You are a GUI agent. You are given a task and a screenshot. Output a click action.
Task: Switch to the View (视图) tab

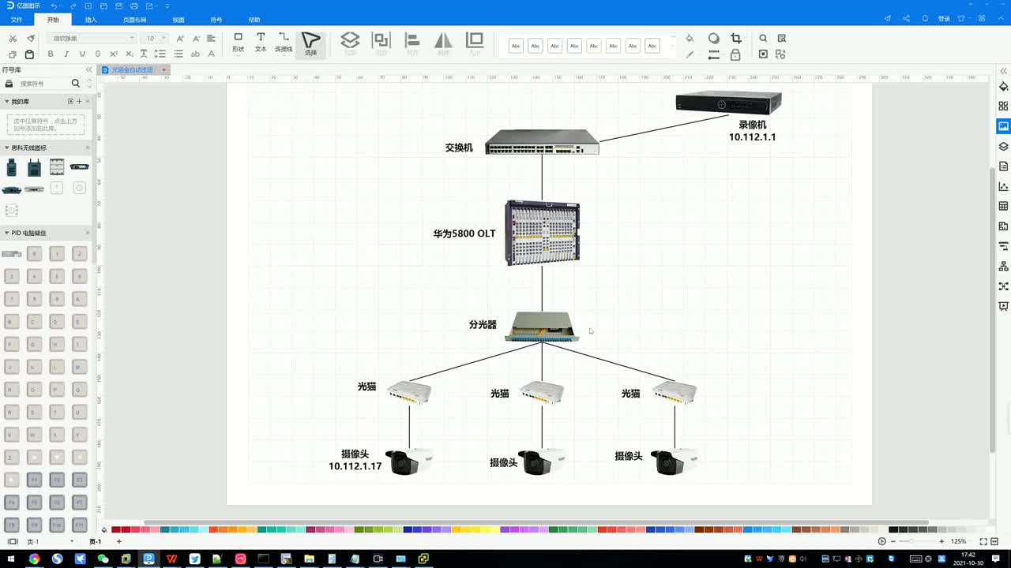tap(179, 20)
